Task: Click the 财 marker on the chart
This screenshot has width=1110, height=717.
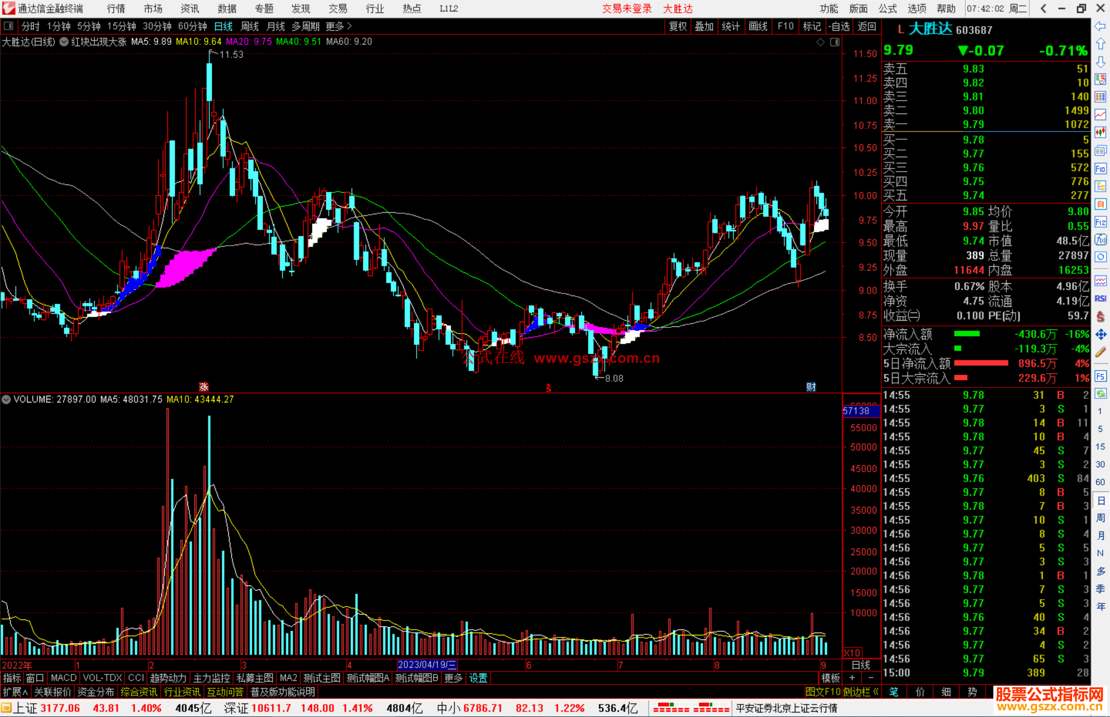Action: coord(811,387)
